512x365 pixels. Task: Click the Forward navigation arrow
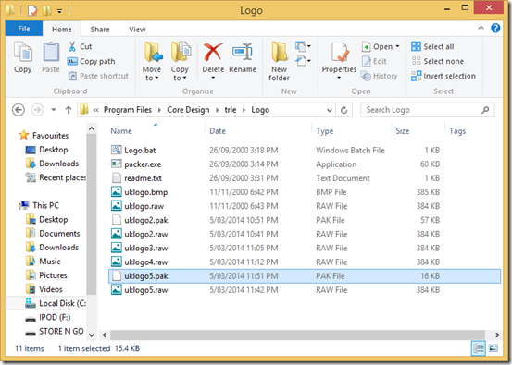[x=37, y=110]
